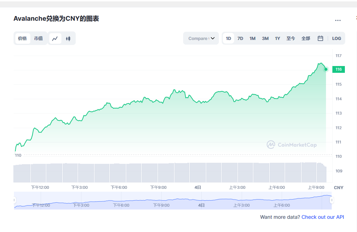Image resolution: width=357 pixels, height=232 pixels.
Task: Select the 1D time range
Action: 228,39
